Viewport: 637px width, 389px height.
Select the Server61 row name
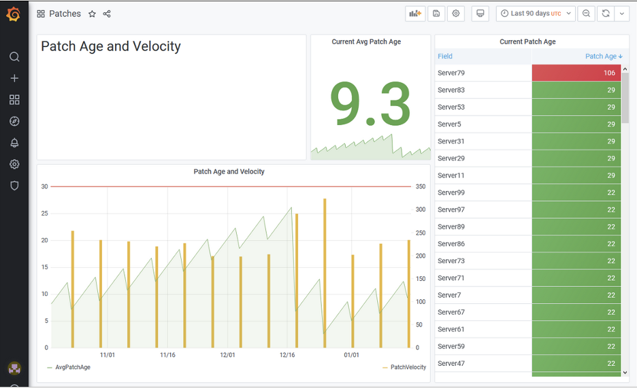click(451, 329)
